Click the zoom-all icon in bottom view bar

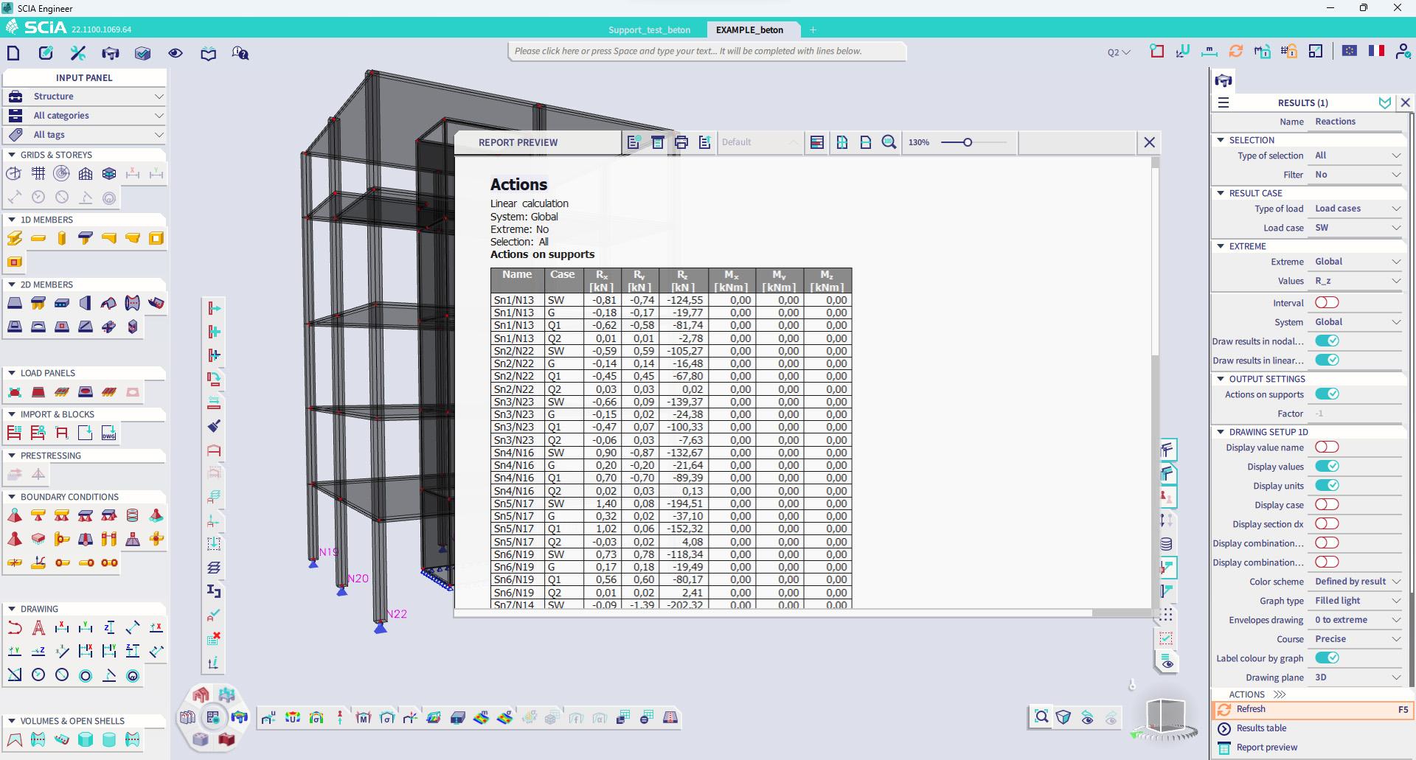click(x=1041, y=717)
